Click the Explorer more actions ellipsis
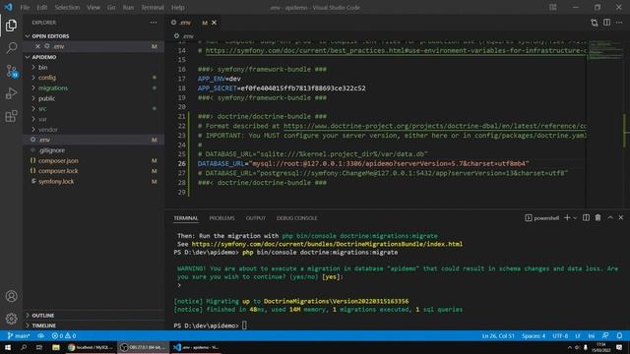The image size is (630, 354). (154, 23)
